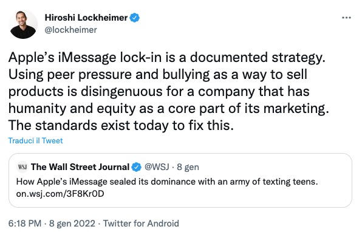Click The Wall Street Journal name
Image resolution: width=362 pixels, height=232 pixels.
point(80,167)
